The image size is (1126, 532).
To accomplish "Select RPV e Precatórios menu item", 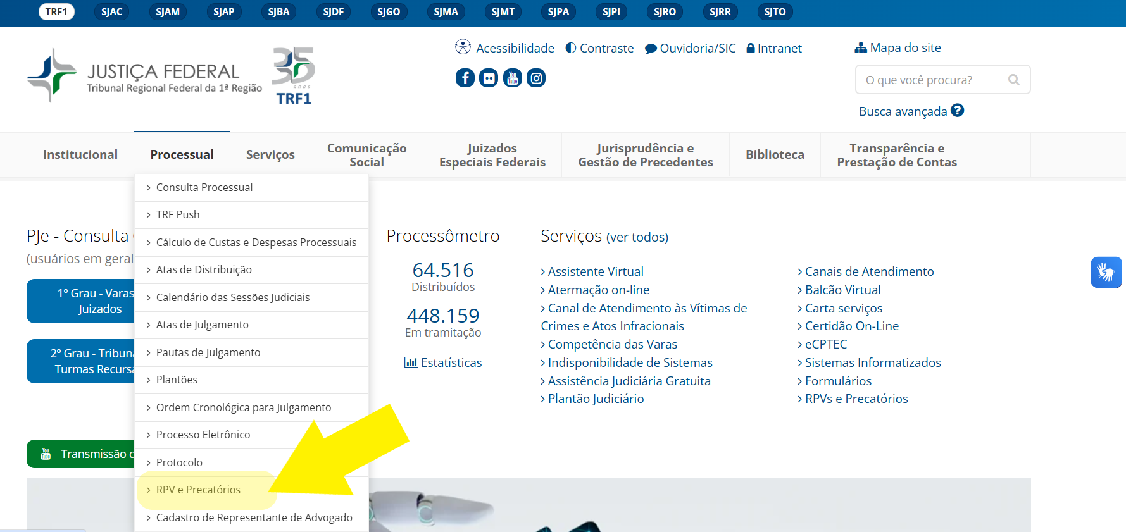I will [198, 490].
